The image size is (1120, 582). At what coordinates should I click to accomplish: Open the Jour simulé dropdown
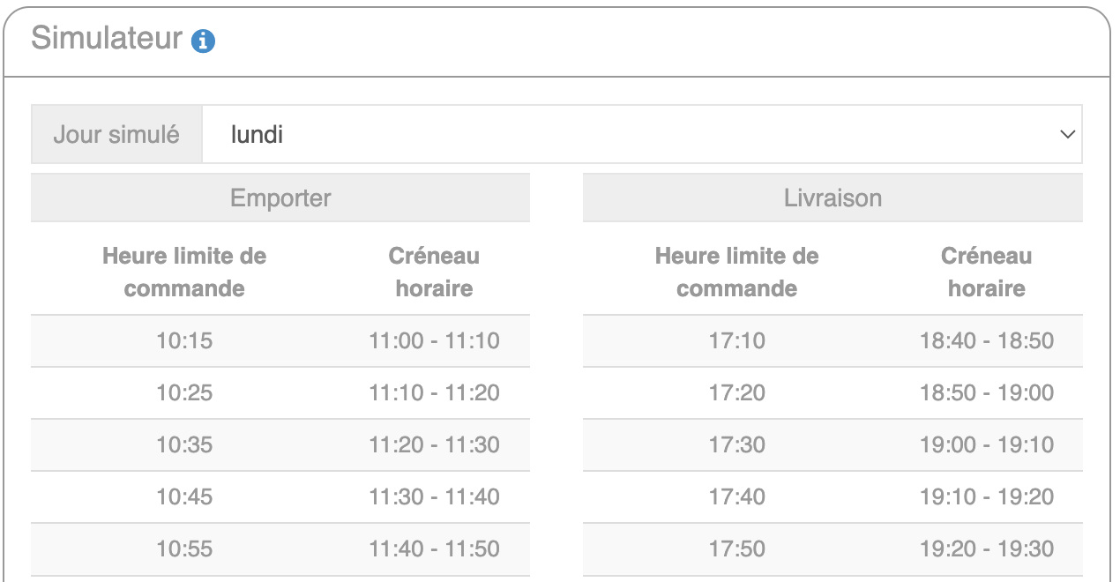[x=641, y=135]
